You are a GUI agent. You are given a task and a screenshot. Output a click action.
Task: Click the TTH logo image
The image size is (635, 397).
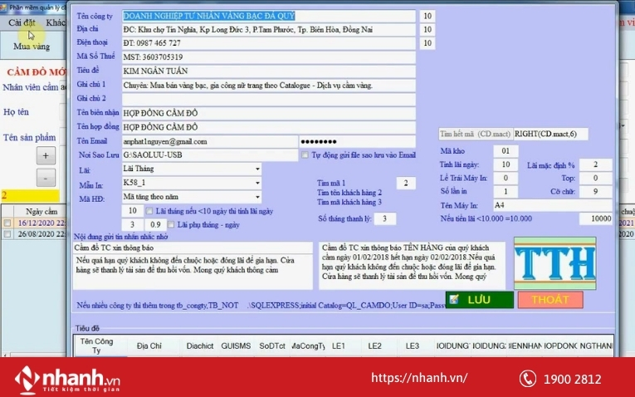554,263
